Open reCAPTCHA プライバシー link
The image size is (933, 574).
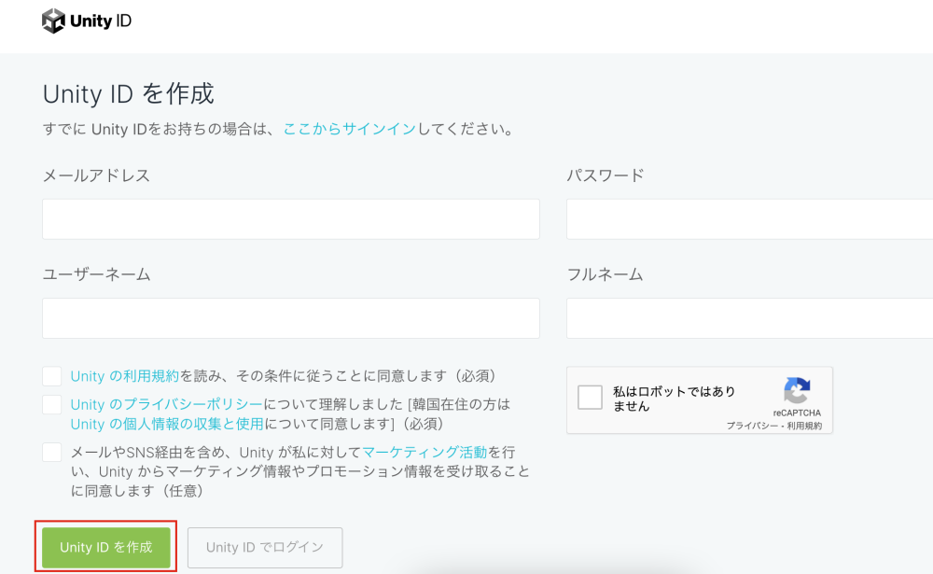pos(751,426)
